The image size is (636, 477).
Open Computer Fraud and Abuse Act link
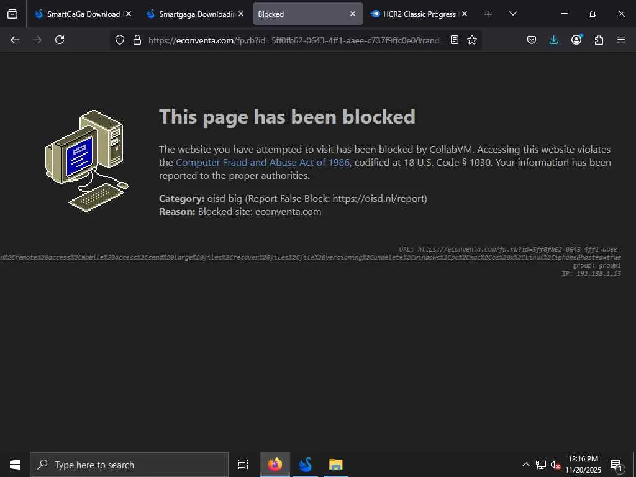263,163
